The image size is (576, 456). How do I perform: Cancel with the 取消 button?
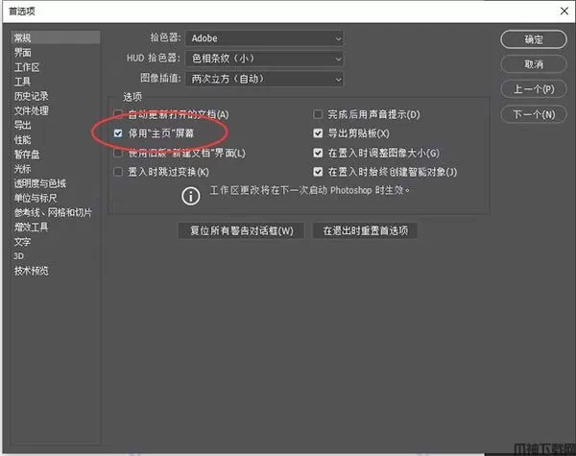pyautogui.click(x=534, y=64)
